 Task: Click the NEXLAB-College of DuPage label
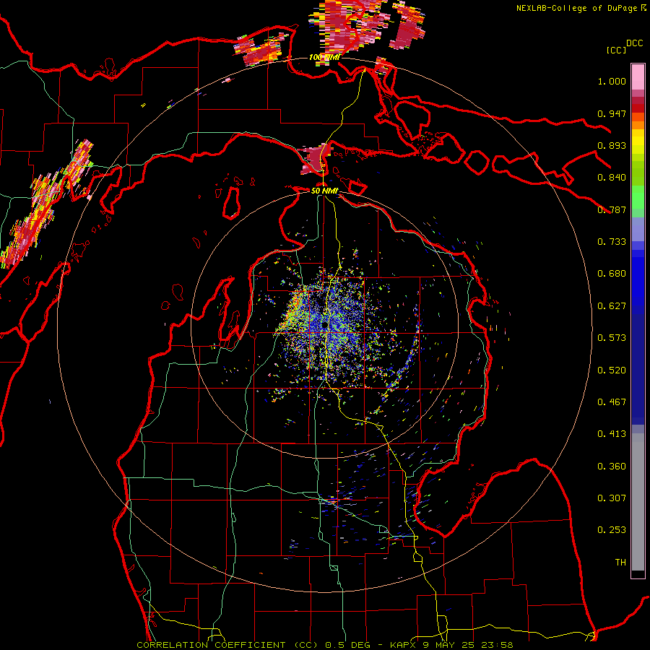(577, 8)
